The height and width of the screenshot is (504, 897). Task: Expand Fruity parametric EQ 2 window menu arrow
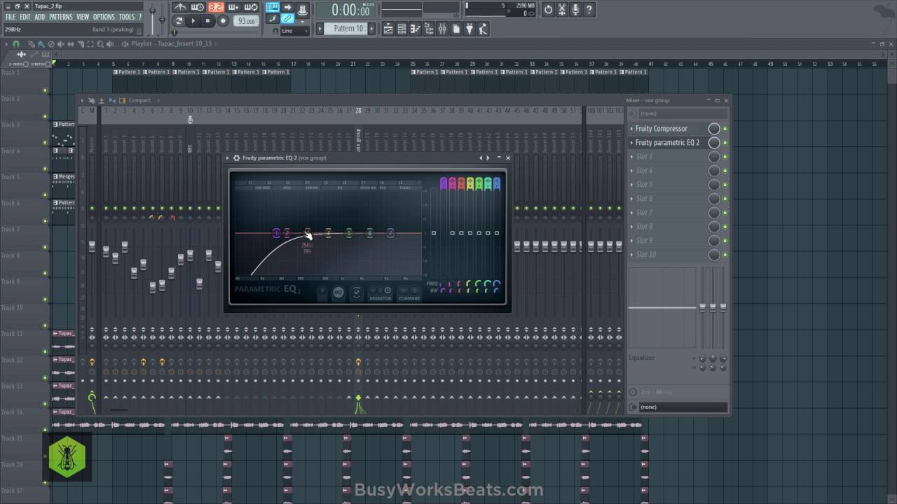tap(228, 158)
